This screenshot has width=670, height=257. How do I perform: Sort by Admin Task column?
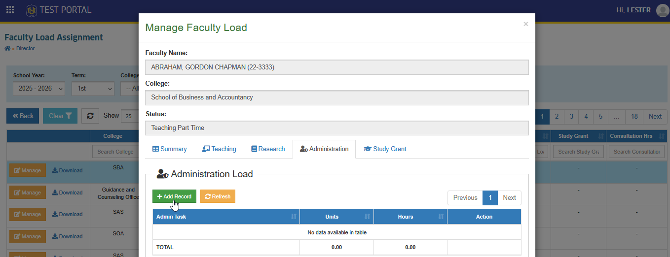(226, 217)
